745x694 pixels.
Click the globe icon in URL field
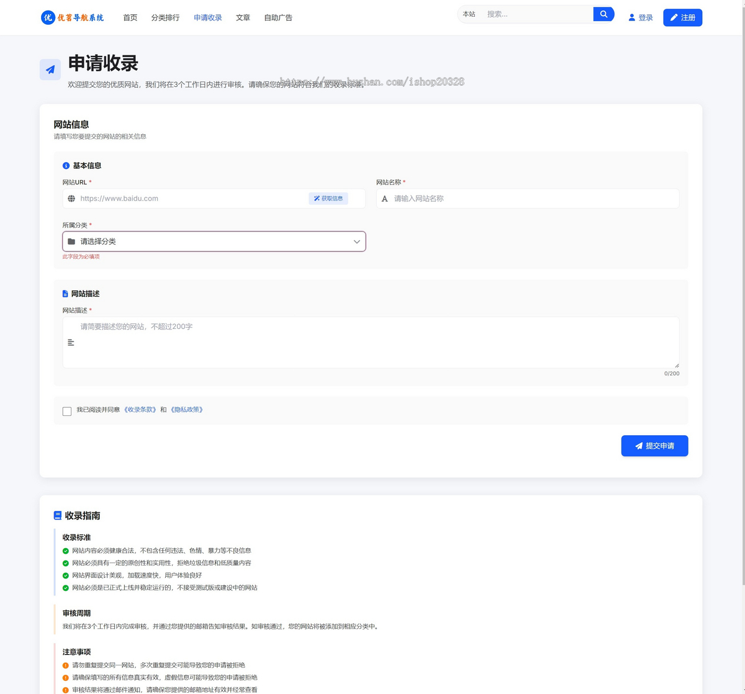click(71, 199)
